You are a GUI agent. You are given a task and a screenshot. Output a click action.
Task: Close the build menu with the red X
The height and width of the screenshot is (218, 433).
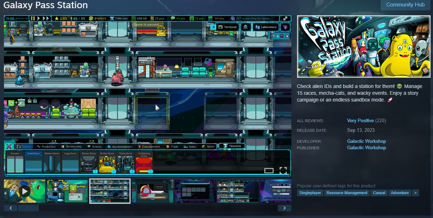[9, 146]
